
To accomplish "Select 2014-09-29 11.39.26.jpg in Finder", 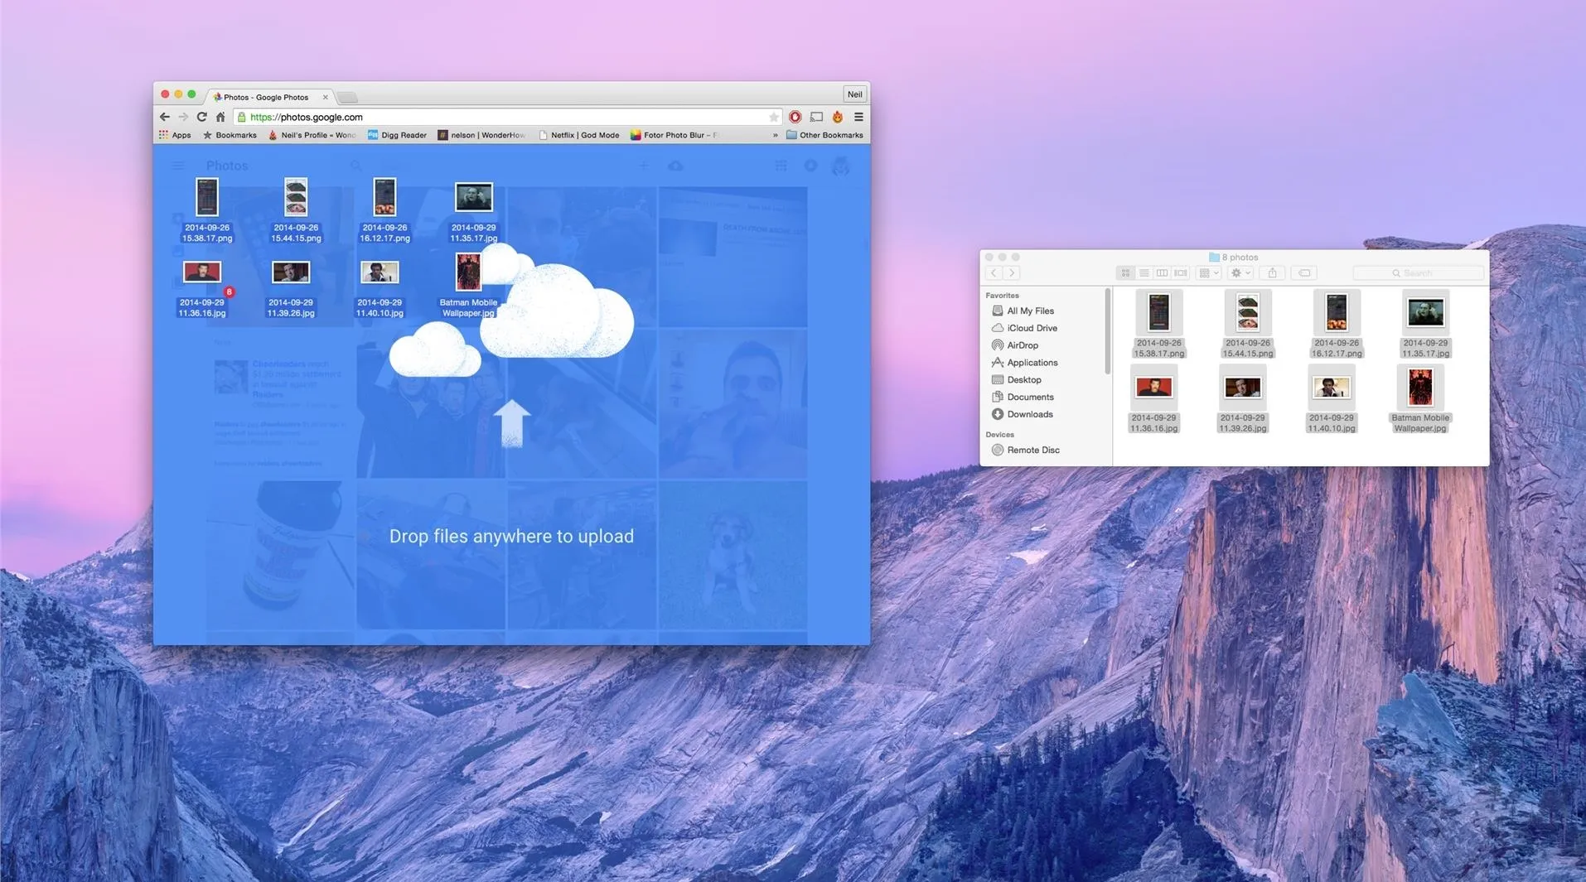I will pos(1242,399).
